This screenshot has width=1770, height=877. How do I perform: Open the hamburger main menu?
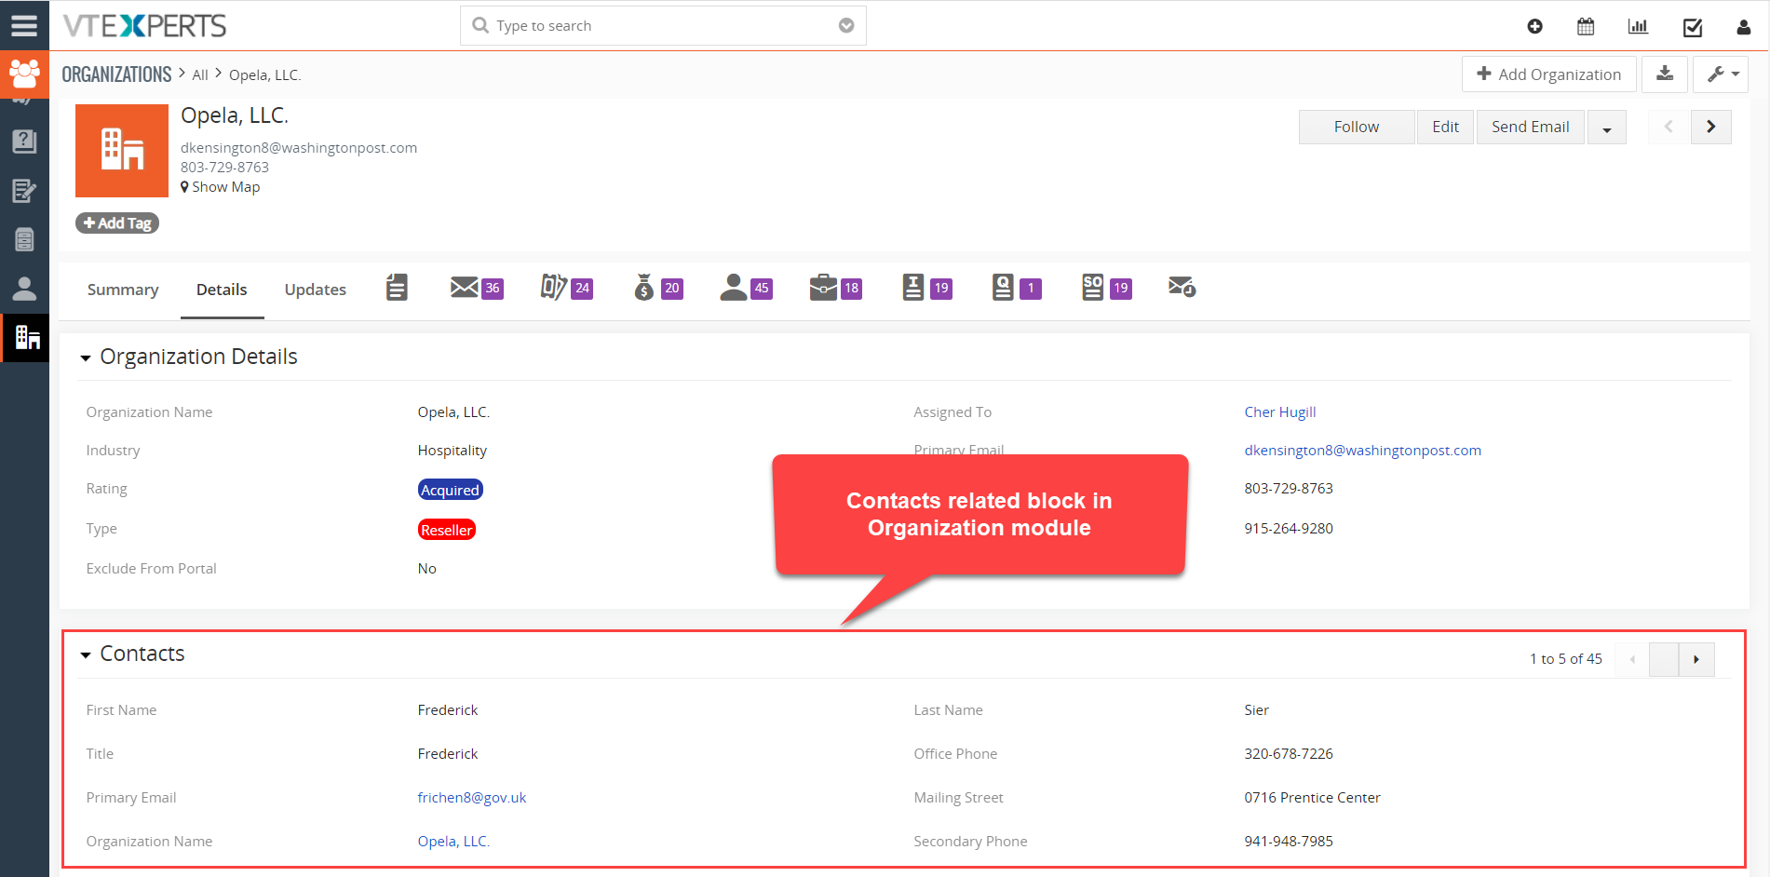tap(24, 25)
